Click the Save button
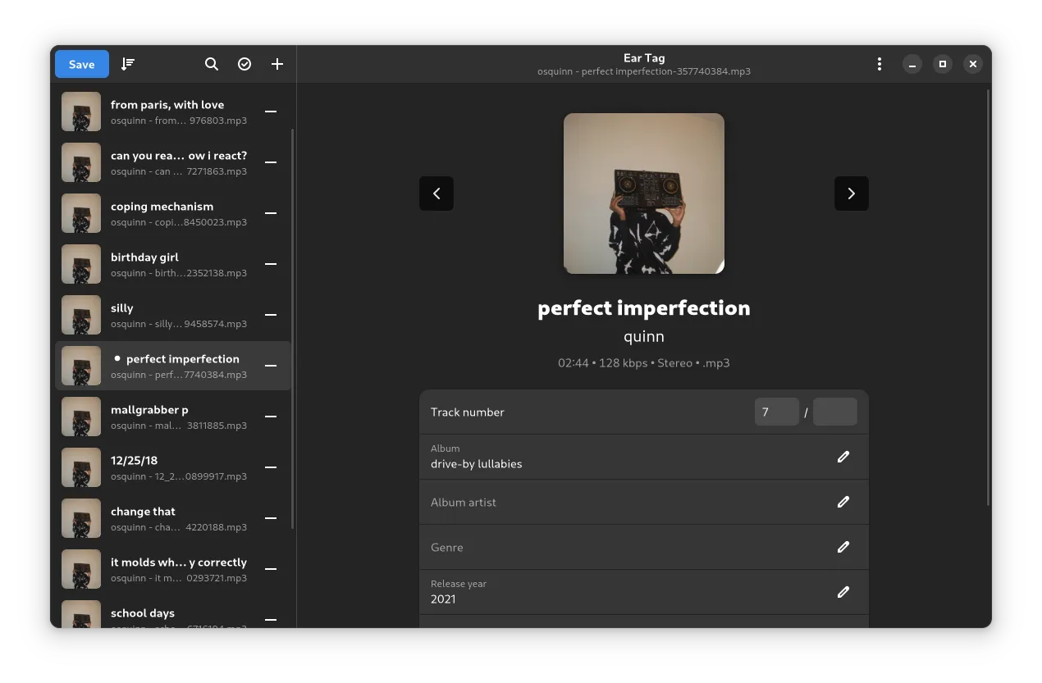Viewport: 1042px width, 683px height. pos(82,64)
